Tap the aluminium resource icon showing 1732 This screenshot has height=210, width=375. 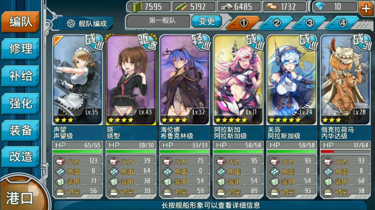pos(272,7)
